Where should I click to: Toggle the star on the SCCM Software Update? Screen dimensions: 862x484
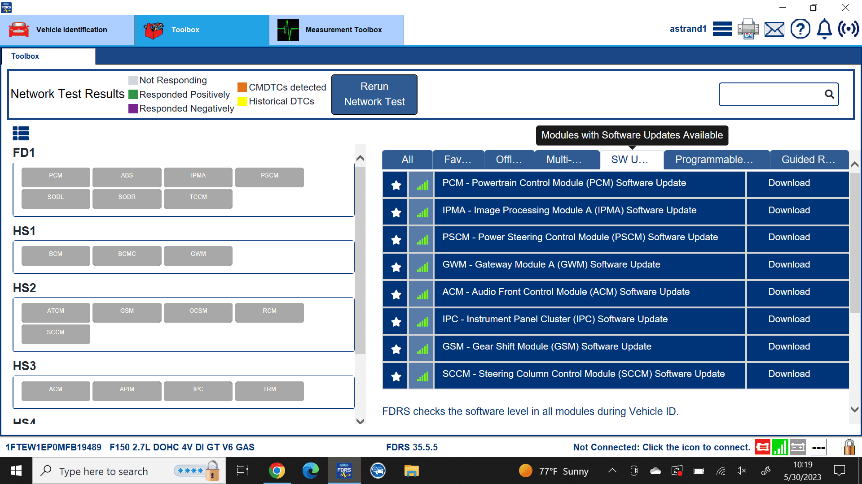coord(395,376)
